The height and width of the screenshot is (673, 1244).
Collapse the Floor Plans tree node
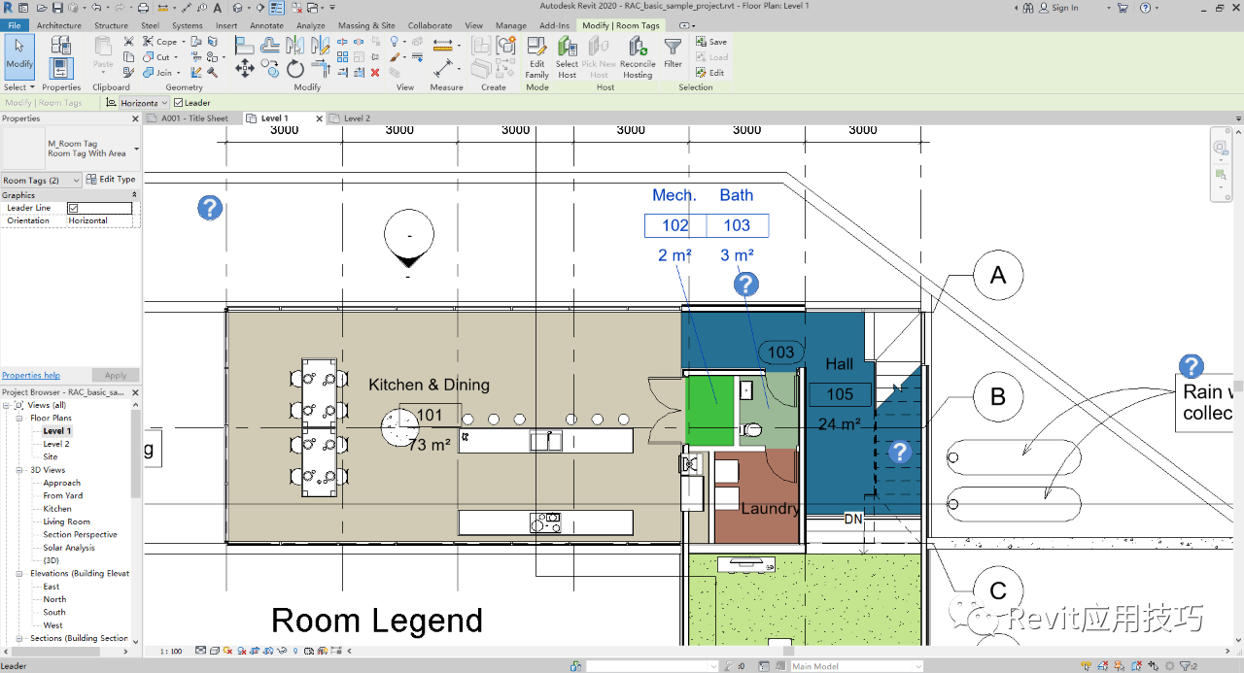click(x=19, y=418)
